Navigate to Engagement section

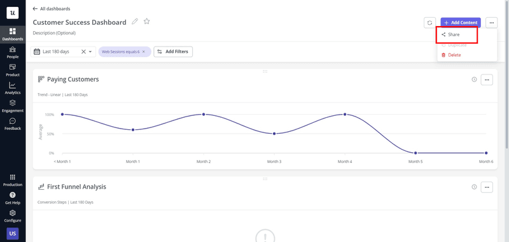[12, 106]
